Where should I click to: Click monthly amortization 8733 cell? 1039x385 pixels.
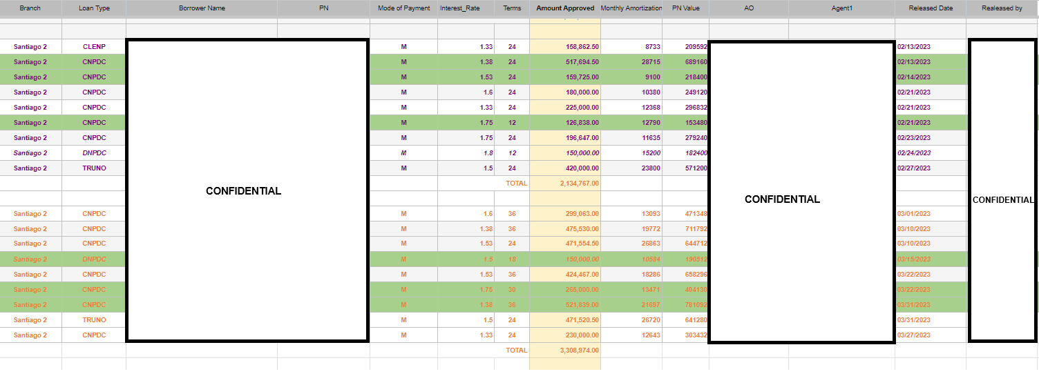(x=631, y=47)
